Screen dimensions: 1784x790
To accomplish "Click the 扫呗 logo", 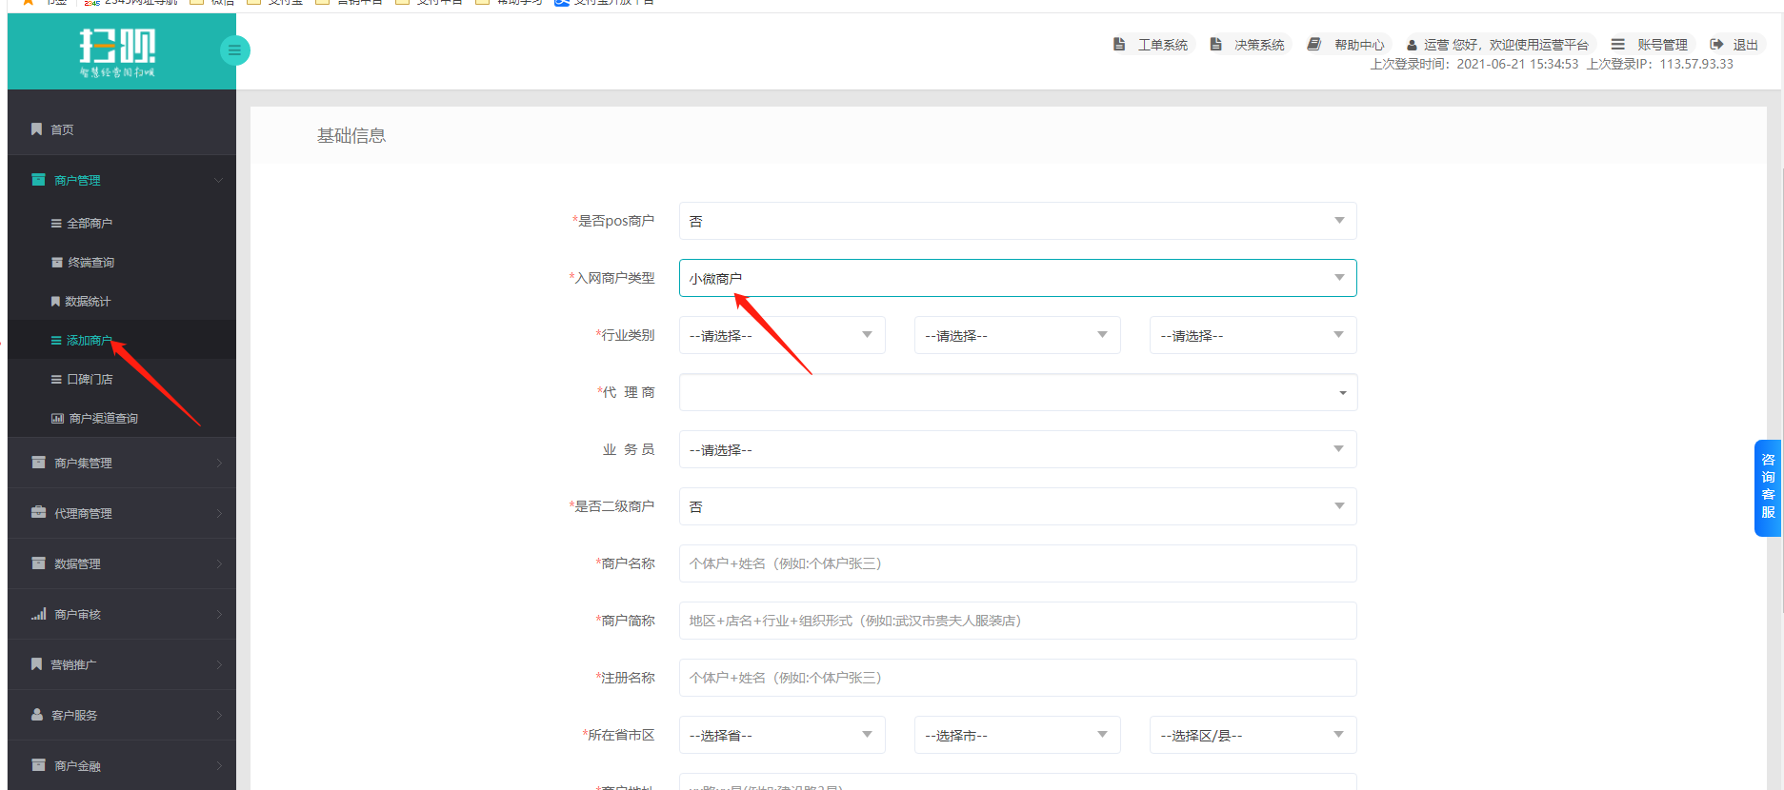I will pyautogui.click(x=117, y=52).
